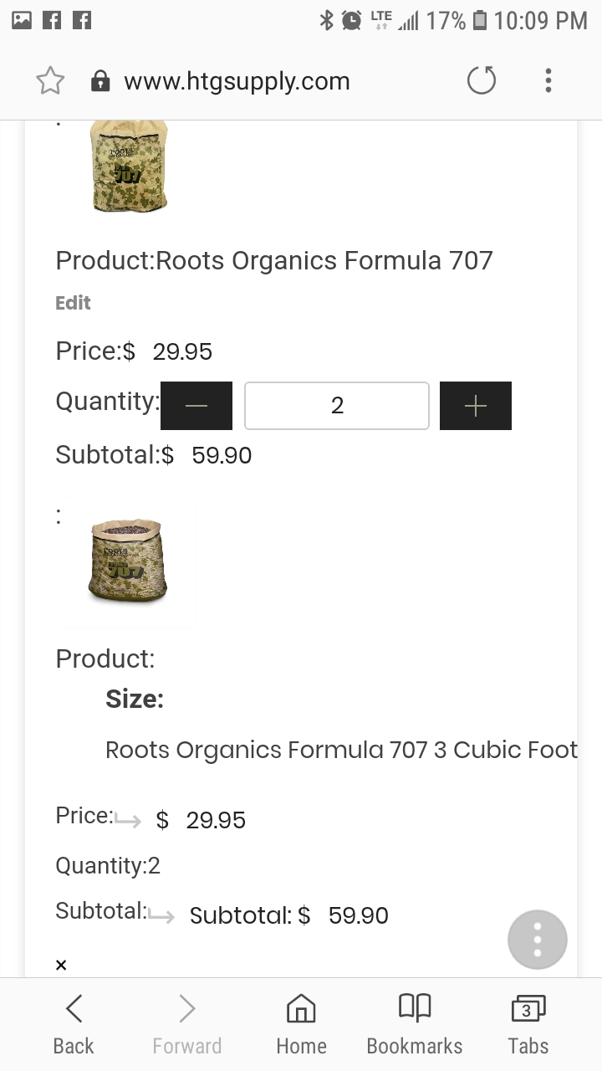Screen dimensions: 602x1071
Task: Go Back in the browser
Action: point(74,1024)
